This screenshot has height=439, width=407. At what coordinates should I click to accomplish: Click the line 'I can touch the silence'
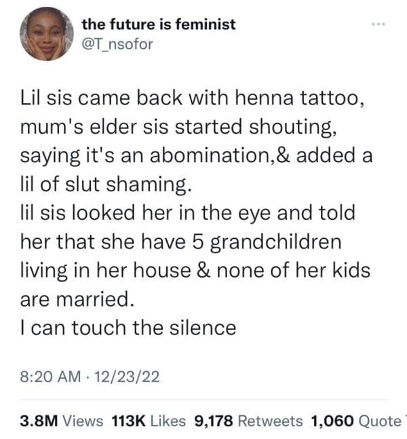pyautogui.click(x=129, y=328)
